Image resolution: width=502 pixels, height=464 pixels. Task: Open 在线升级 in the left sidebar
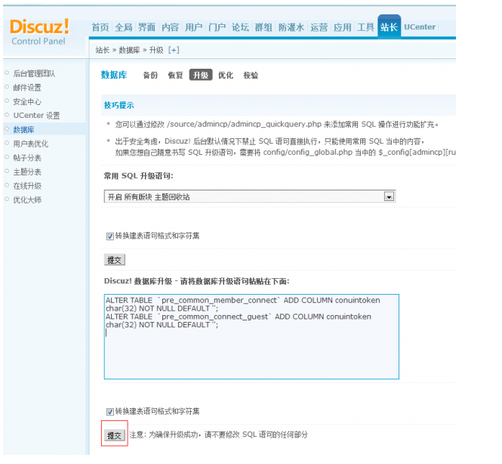(x=27, y=186)
